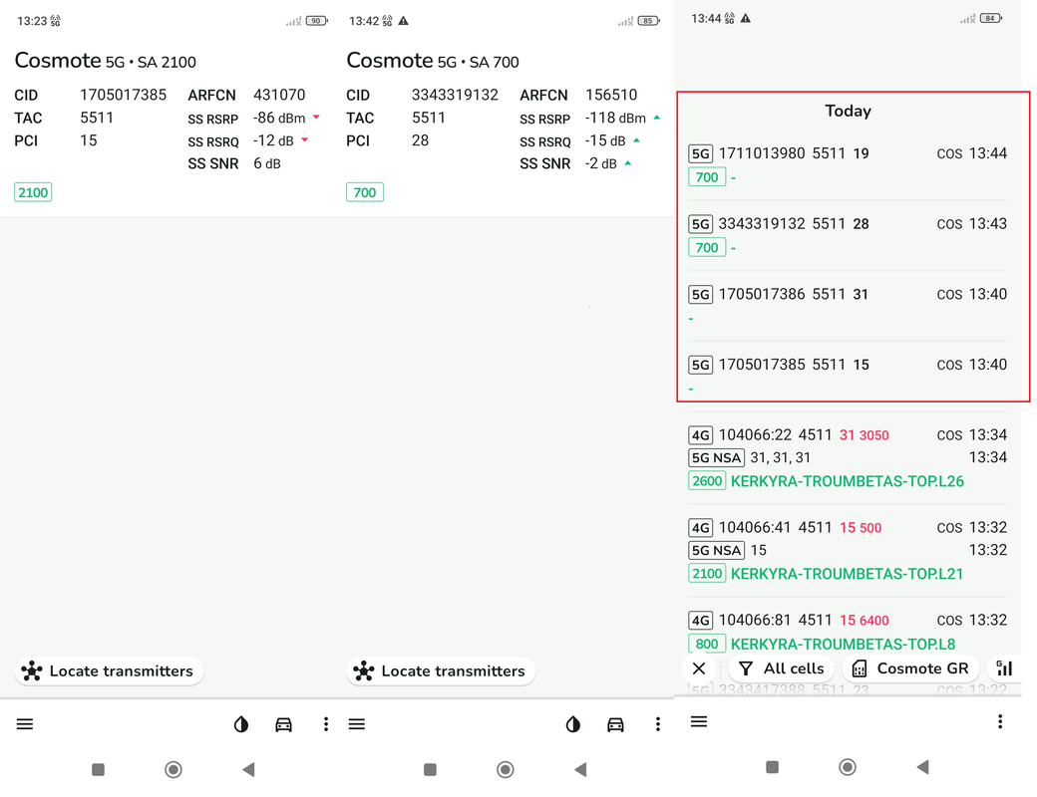Viewport: 1037px width, 797px height.
Task: Tap SS SNR value 6 dB
Action: pyautogui.click(x=267, y=163)
